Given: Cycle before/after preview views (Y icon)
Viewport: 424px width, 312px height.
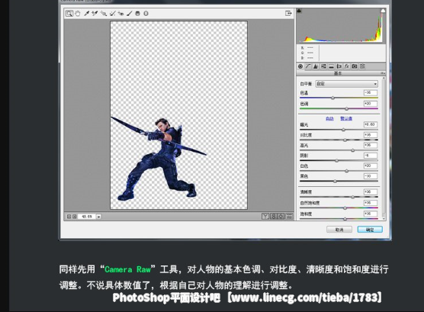Looking at the screenshot, I should pyautogui.click(x=265, y=216).
